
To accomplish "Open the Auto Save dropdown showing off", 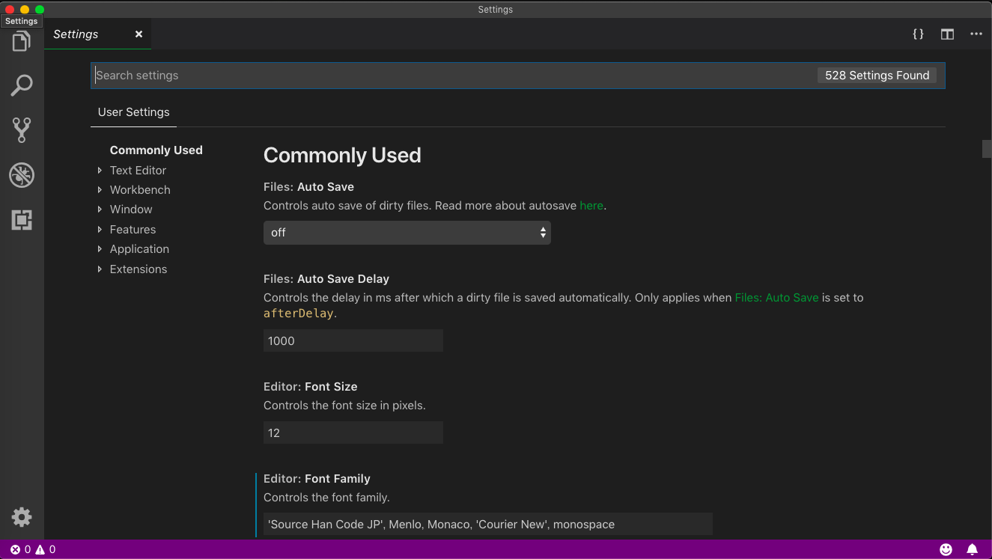I will coord(407,233).
